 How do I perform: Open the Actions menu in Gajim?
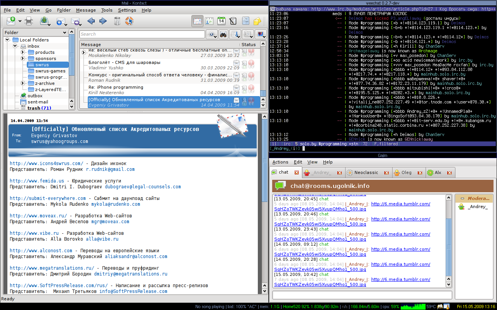[x=280, y=162]
